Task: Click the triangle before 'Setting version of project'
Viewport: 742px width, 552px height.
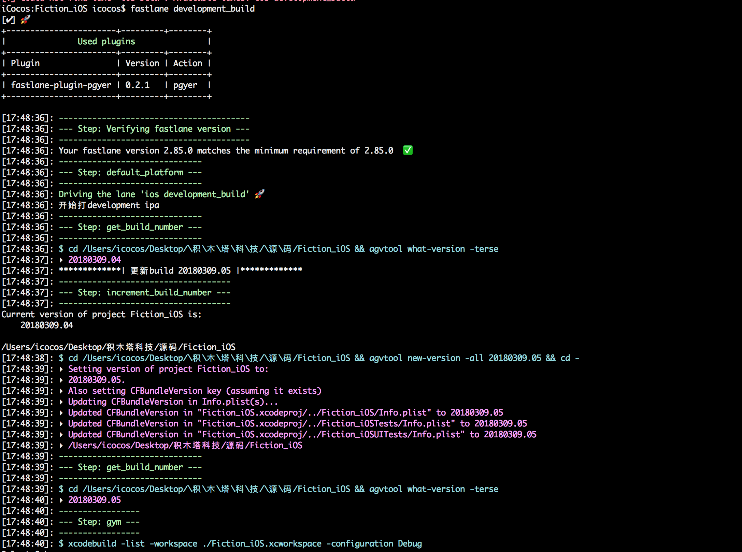Action: 61,369
